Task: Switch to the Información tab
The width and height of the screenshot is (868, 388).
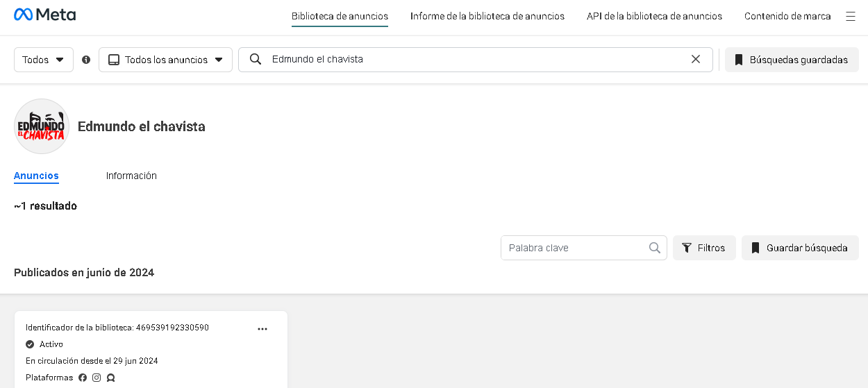Action: coord(131,176)
